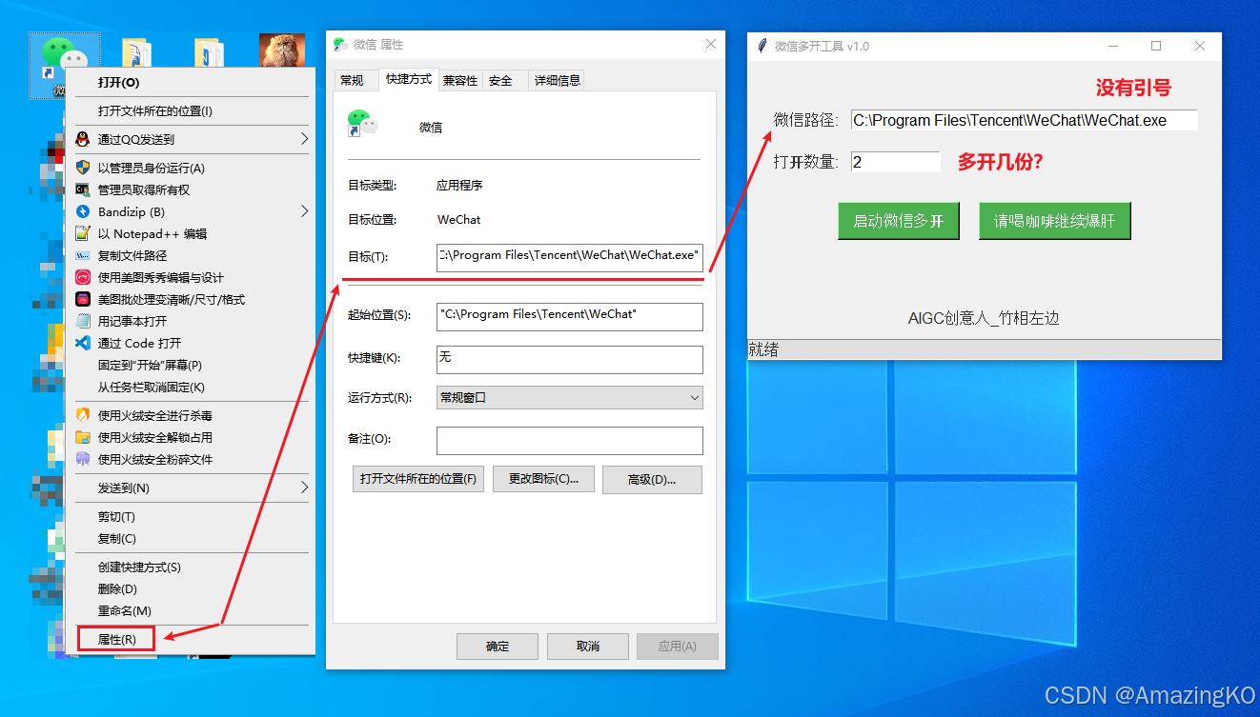Click the shredder icon beside 使用火绒安全粉碎文件
Image resolution: width=1260 pixels, height=717 pixels.
point(83,459)
